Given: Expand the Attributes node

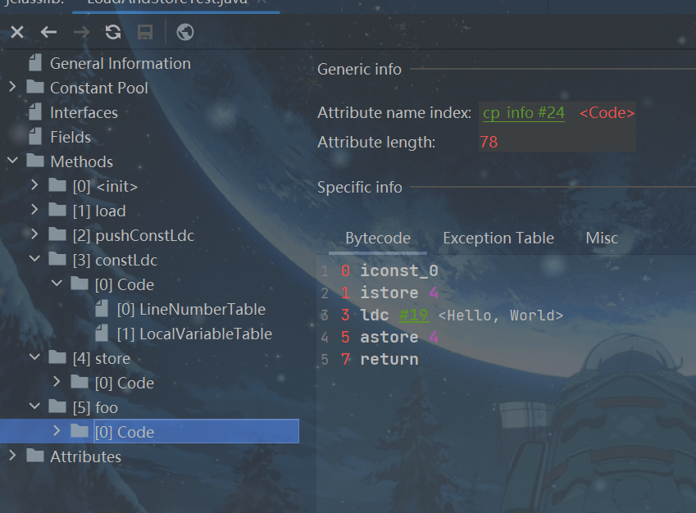Looking at the screenshot, I should click(12, 456).
